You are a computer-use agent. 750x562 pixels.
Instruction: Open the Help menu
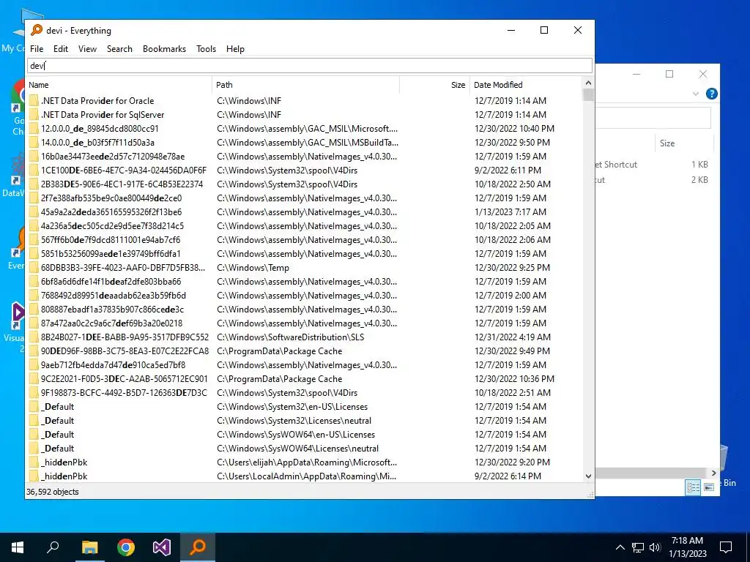tap(235, 49)
